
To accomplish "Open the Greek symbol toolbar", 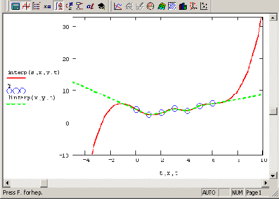I will tap(91, 7).
